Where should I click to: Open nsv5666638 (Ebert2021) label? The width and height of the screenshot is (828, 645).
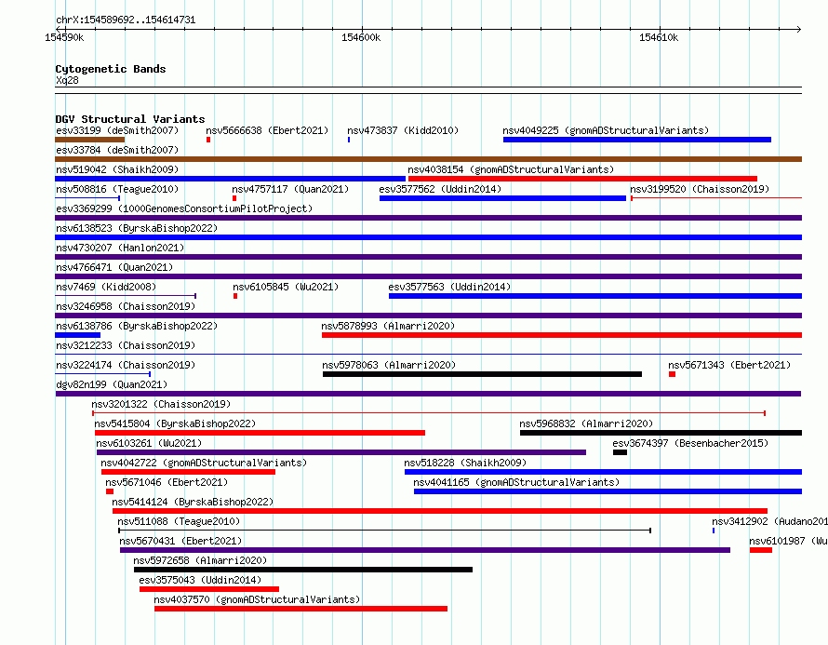pos(267,130)
